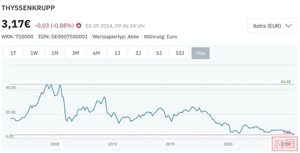The image size is (300, 153).
Task: Click the 2007 peak on chart line
Action: point(47,84)
